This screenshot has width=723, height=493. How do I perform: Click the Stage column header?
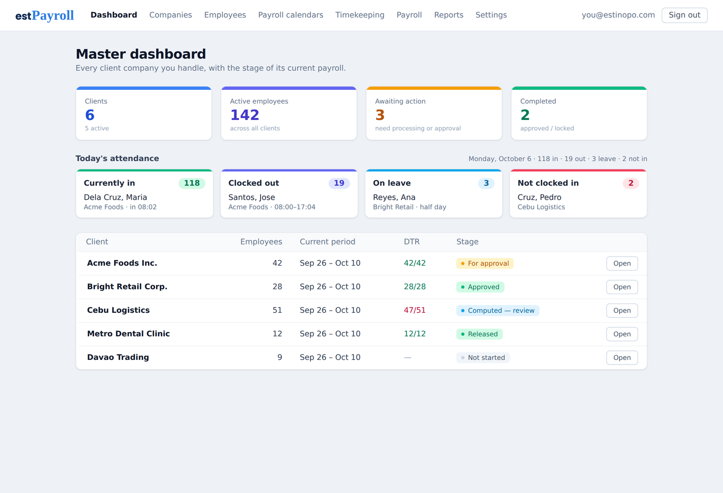[x=467, y=242]
